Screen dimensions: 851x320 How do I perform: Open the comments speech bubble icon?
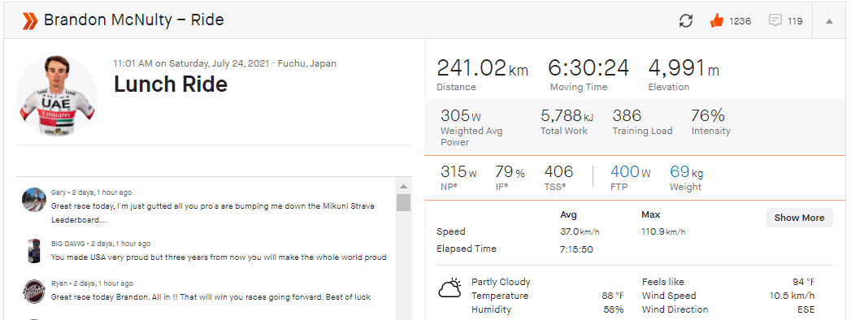pyautogui.click(x=775, y=21)
